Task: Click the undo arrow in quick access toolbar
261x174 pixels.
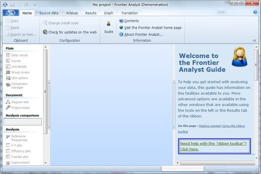Action: 26,4
